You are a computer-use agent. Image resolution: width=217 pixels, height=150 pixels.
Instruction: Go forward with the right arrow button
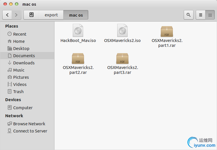[16, 15]
